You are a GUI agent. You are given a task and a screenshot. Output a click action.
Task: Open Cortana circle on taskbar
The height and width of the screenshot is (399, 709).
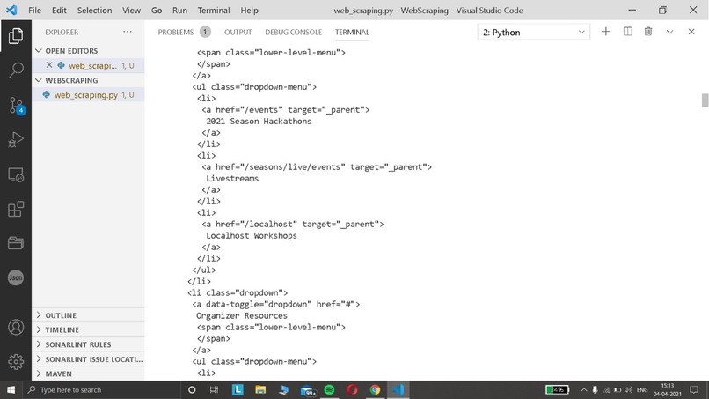pyautogui.click(x=192, y=389)
